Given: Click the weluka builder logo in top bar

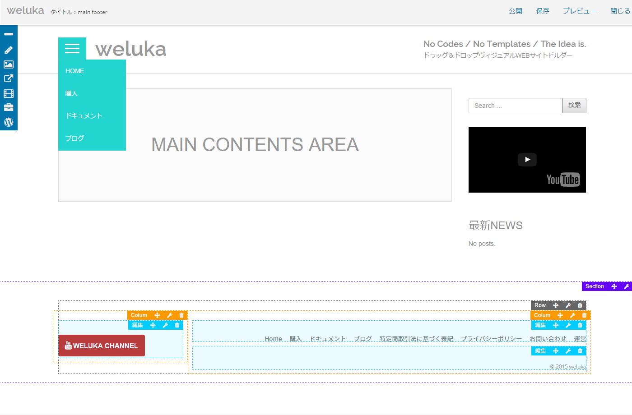Looking at the screenshot, I should 26,10.
